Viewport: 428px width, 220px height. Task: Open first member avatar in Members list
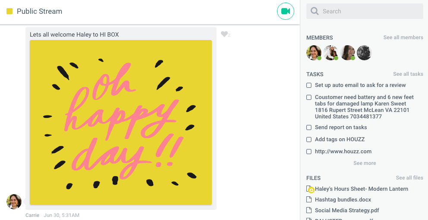[x=314, y=53]
